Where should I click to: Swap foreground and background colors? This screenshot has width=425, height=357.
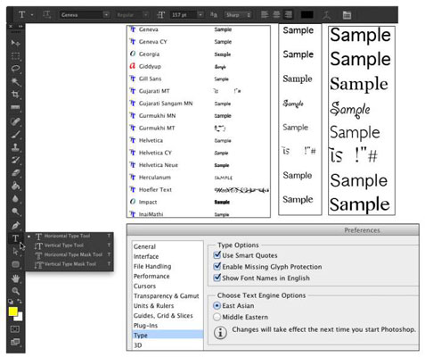tap(20, 302)
